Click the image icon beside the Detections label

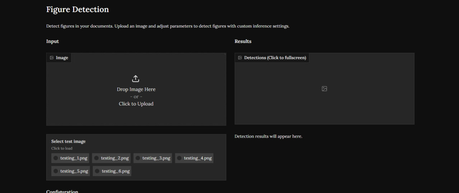[240, 58]
